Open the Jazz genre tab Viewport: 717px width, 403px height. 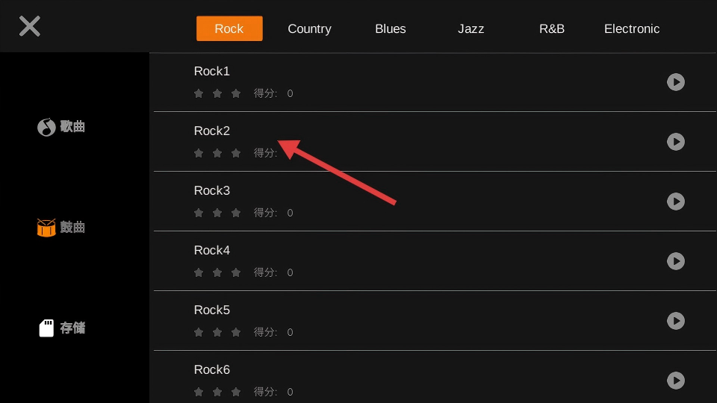[471, 29]
